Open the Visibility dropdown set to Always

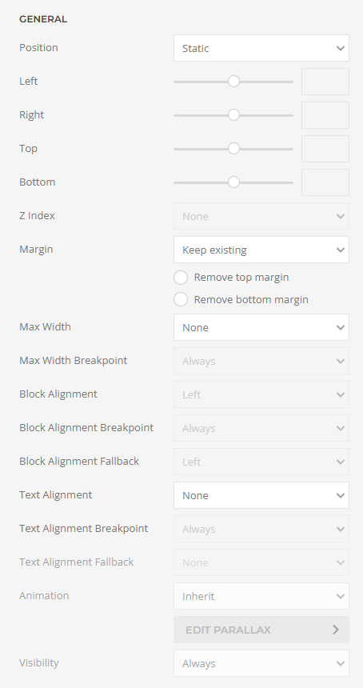pyautogui.click(x=261, y=663)
